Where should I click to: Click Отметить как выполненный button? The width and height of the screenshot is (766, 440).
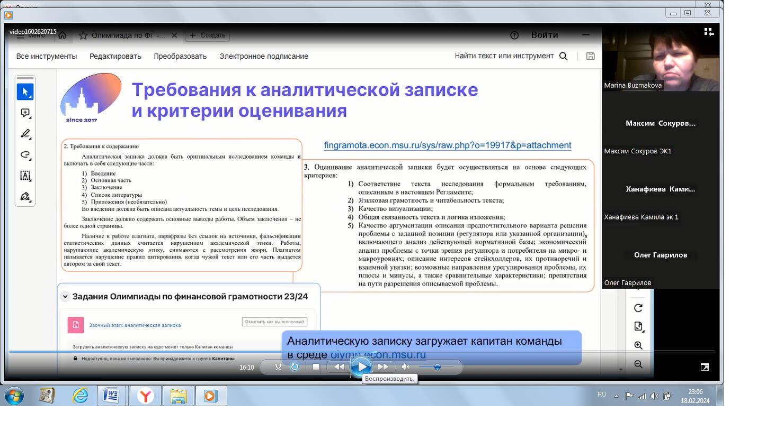click(x=274, y=322)
